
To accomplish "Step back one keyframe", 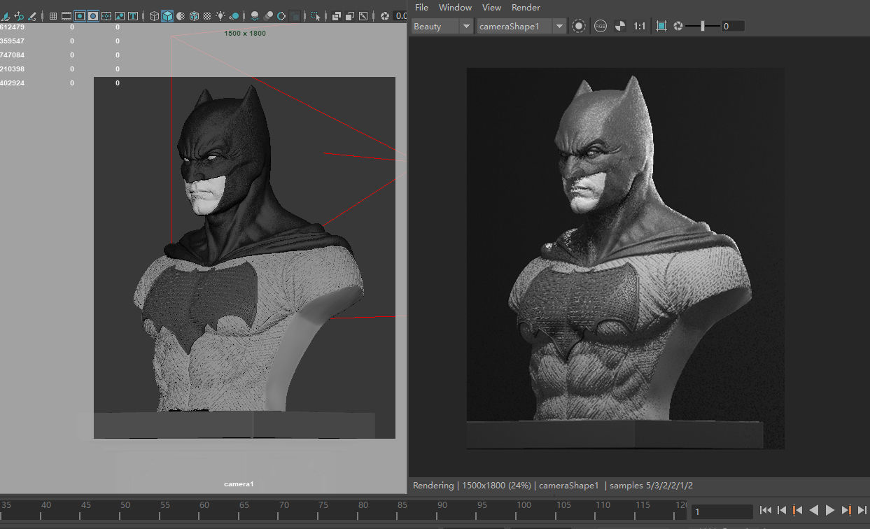I will point(797,511).
